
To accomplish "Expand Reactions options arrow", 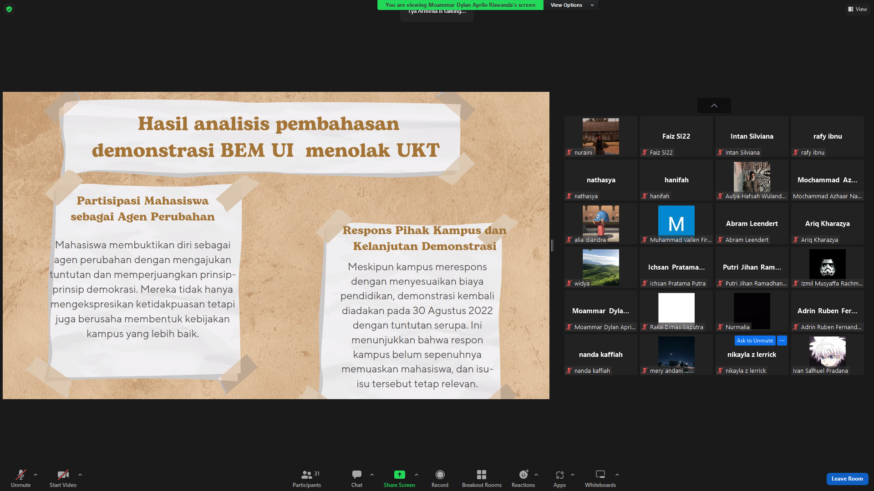I will click(x=536, y=475).
